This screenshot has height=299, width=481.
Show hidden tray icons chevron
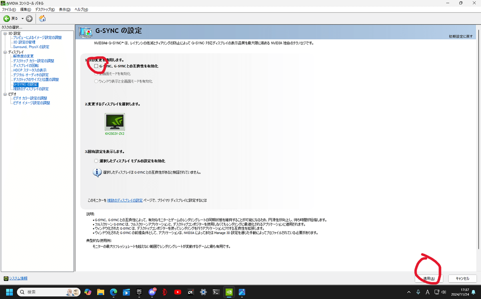click(x=409, y=292)
